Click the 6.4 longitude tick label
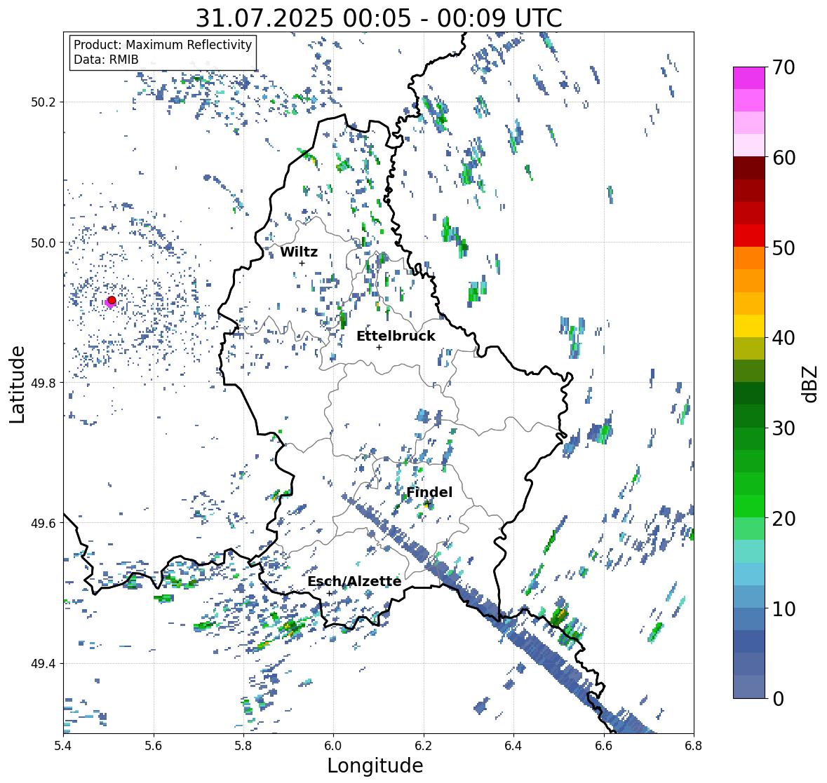The width and height of the screenshot is (827, 783). tap(513, 746)
